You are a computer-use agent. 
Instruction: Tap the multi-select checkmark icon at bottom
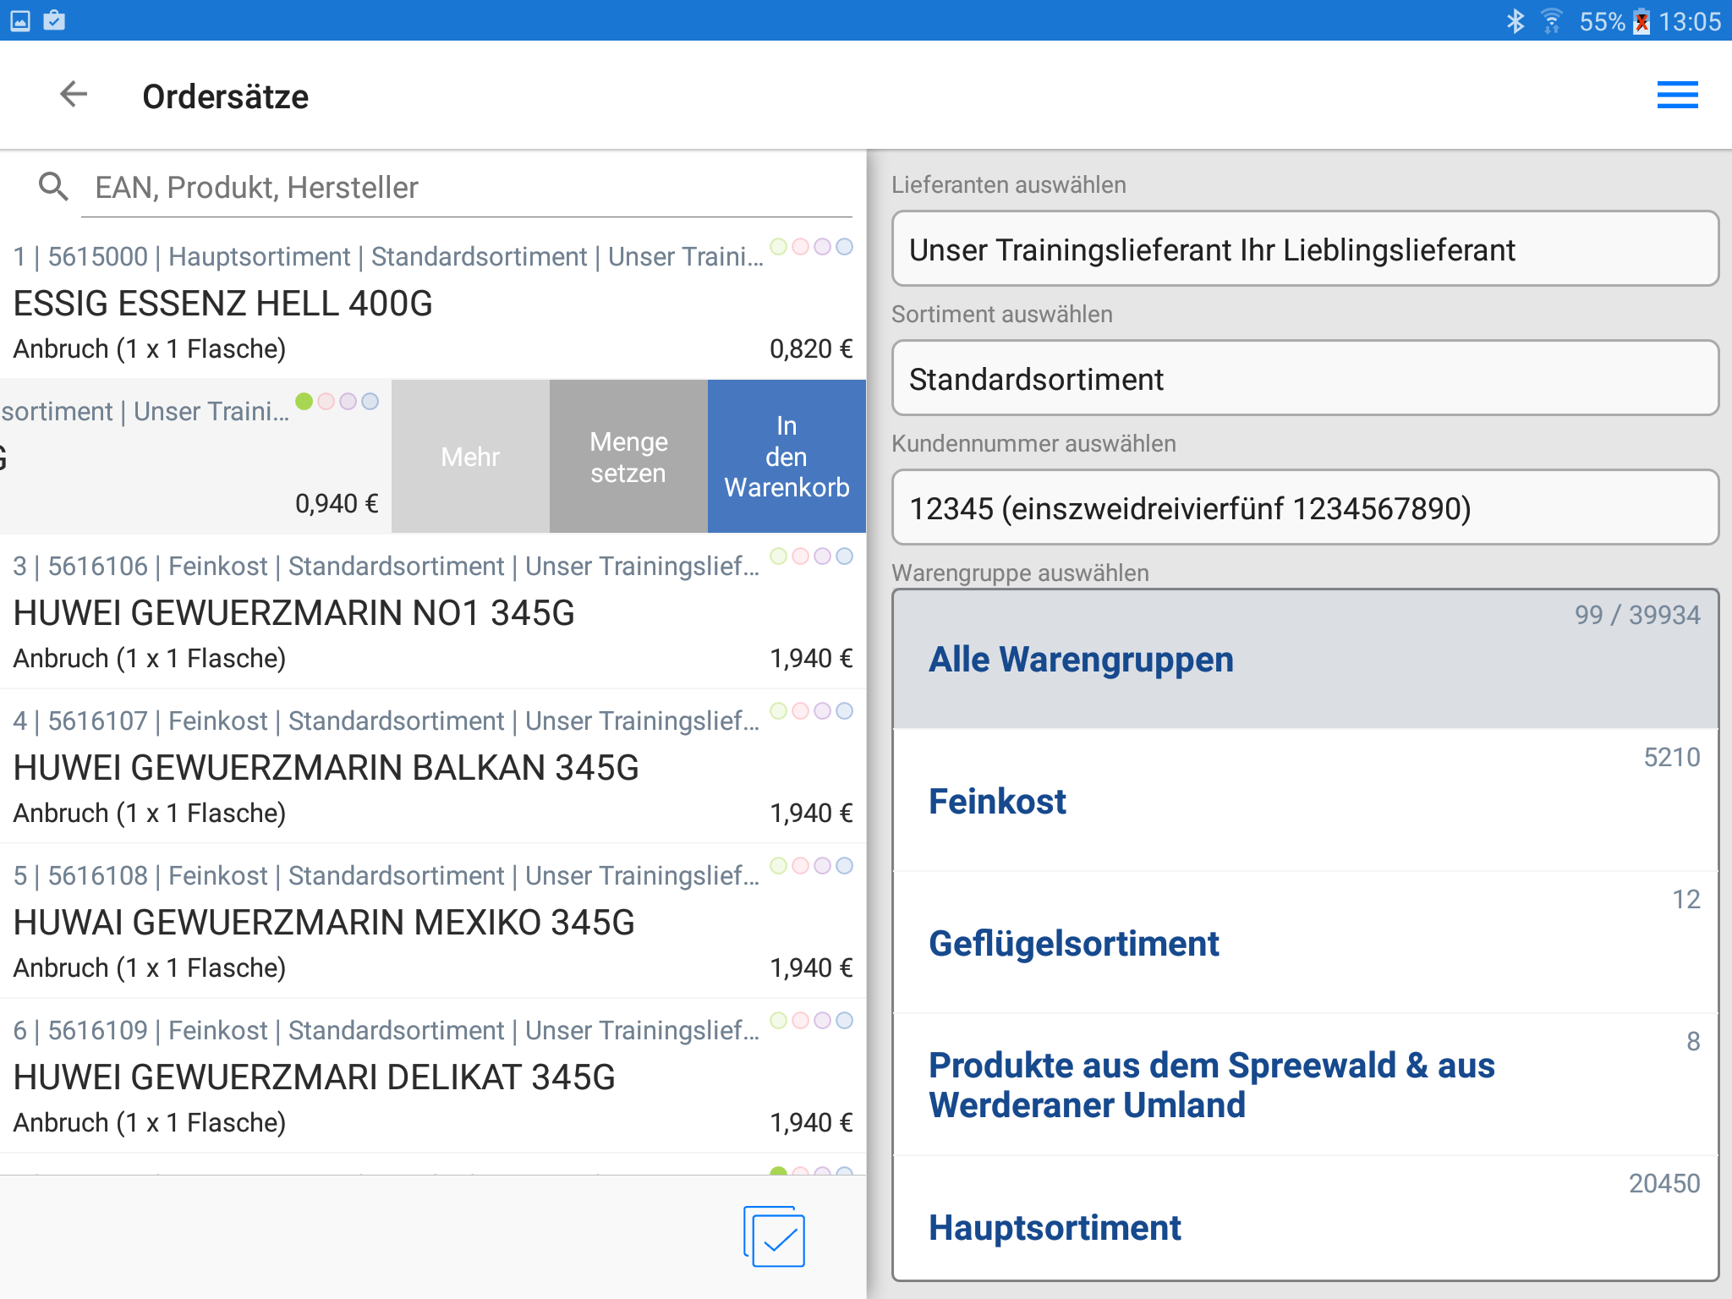pyautogui.click(x=775, y=1236)
